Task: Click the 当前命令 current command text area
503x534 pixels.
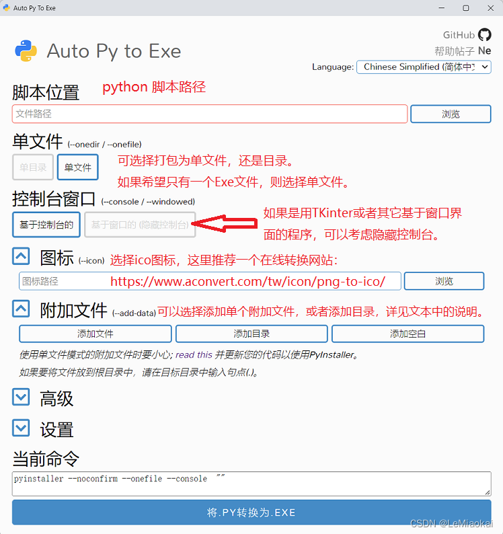Action: coord(251,484)
